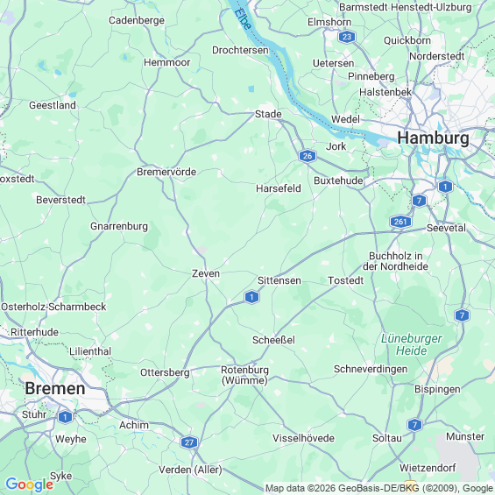Viewport: 495px width, 495px height.
Task: Click the A23 highway shield near Elmshorn
Action: tap(347, 37)
